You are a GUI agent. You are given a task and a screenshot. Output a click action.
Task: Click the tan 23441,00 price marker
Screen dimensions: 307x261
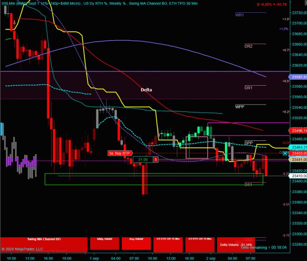pyautogui.click(x=298, y=160)
